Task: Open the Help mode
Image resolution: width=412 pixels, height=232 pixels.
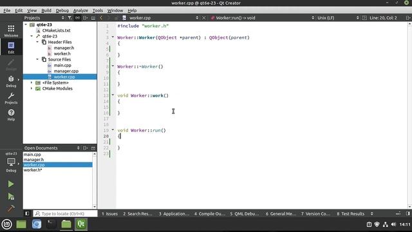Action: click(x=11, y=115)
